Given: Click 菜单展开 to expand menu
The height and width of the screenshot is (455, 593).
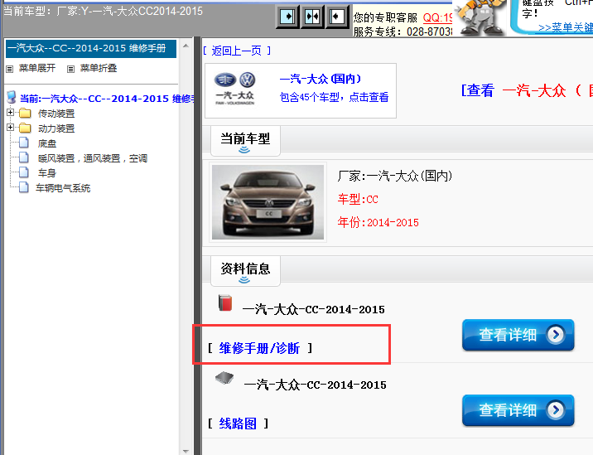Looking at the screenshot, I should pos(37,68).
